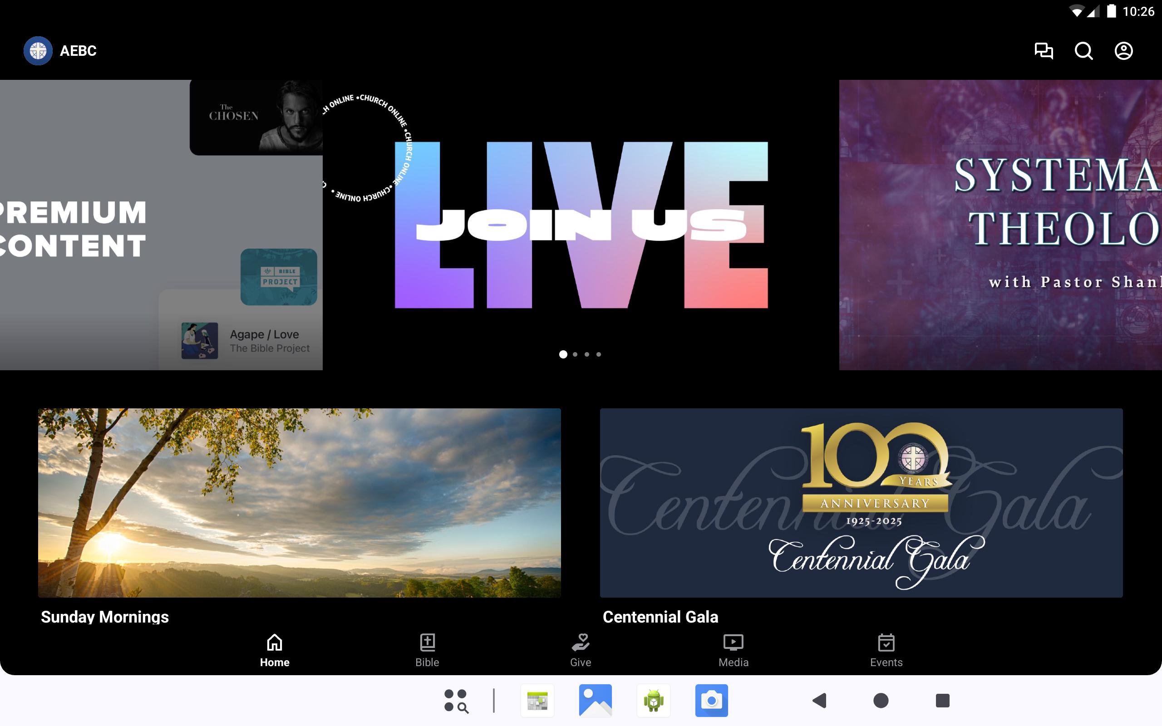Open the Join Us Live banner
Screen dimensions: 1162x726
[581, 225]
